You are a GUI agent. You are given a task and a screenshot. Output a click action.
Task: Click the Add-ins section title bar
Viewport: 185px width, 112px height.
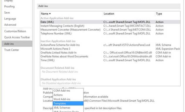pos(109,6)
